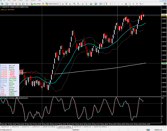Click the Indicators list icon

click(91, 4)
